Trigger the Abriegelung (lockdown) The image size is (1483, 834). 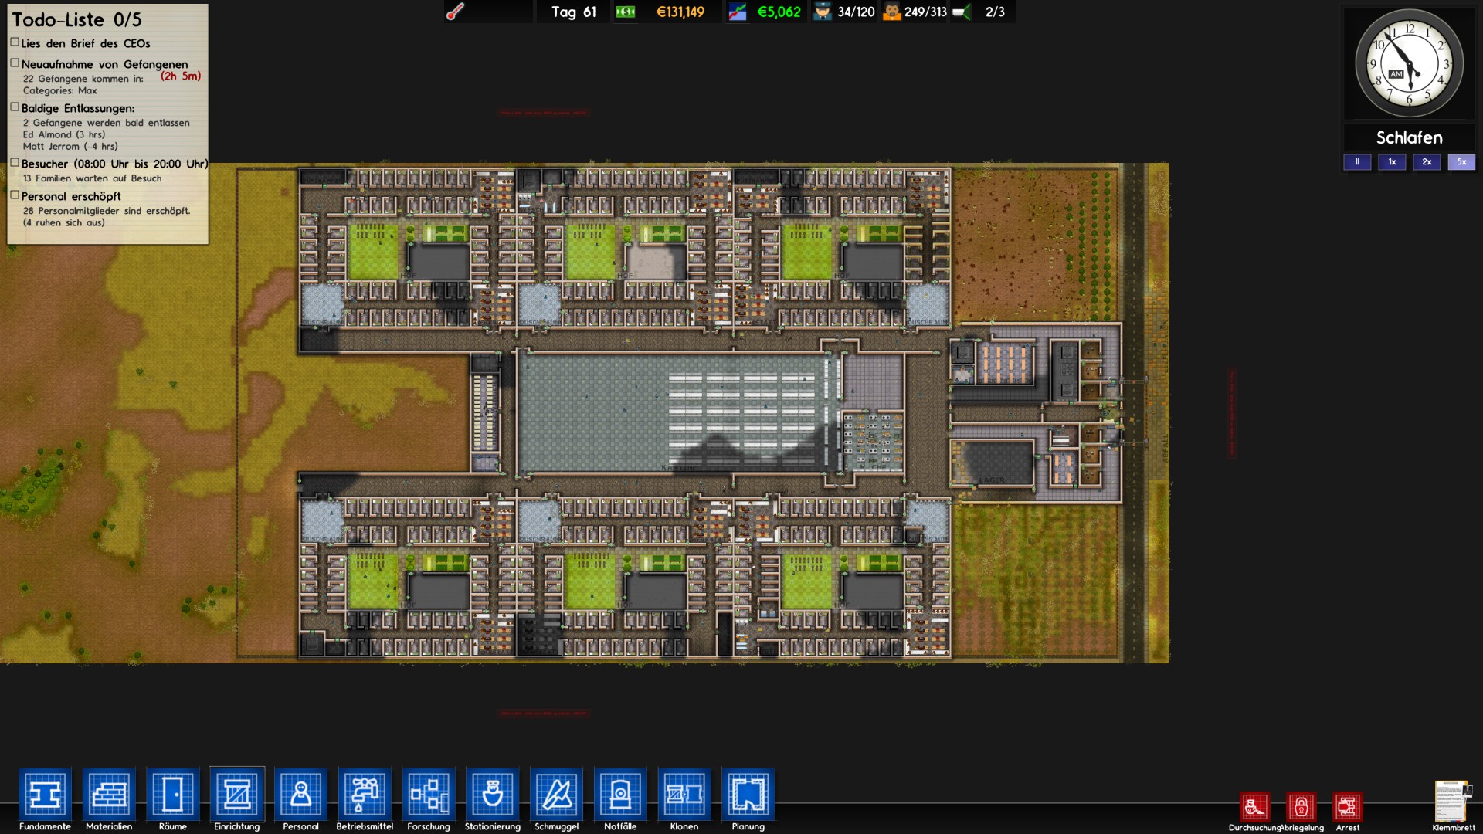click(x=1301, y=807)
